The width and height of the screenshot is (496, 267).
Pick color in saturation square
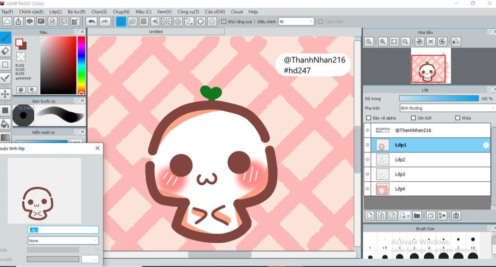coord(58,65)
